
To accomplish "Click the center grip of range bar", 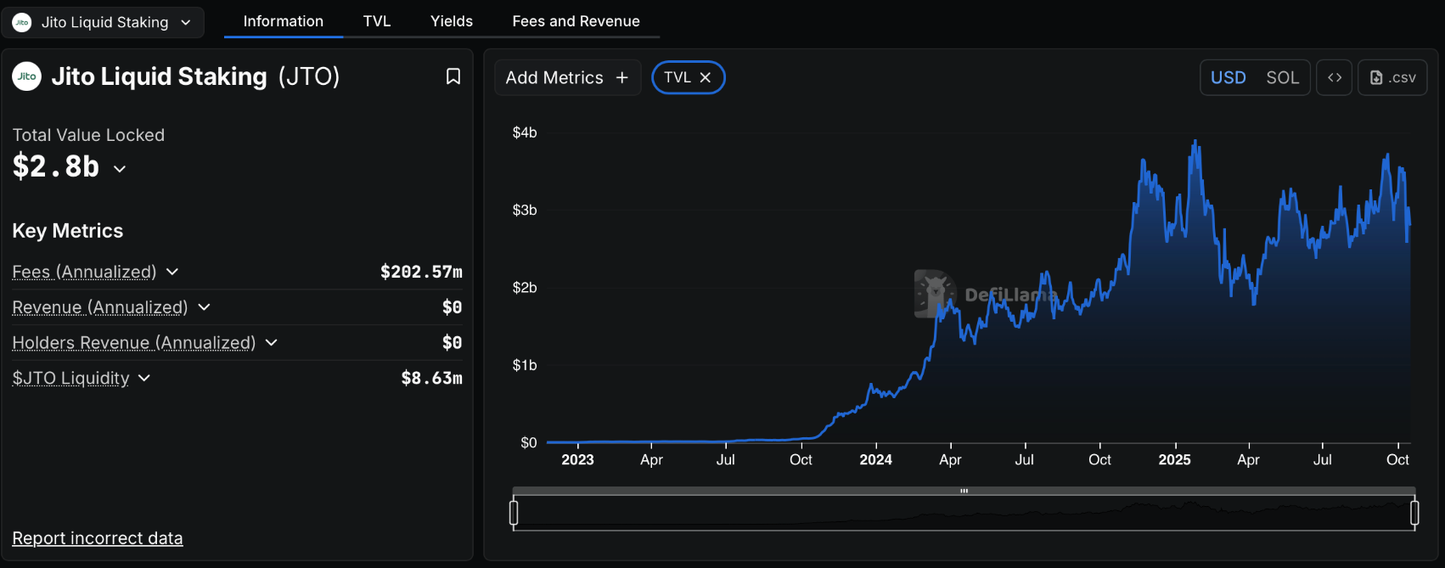I will click(x=964, y=491).
